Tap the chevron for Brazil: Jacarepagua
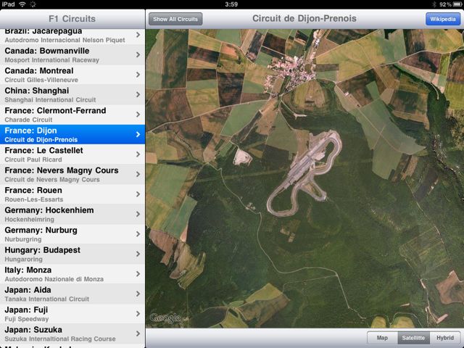Image resolution: width=464 pixels, height=348 pixels. pos(138,35)
